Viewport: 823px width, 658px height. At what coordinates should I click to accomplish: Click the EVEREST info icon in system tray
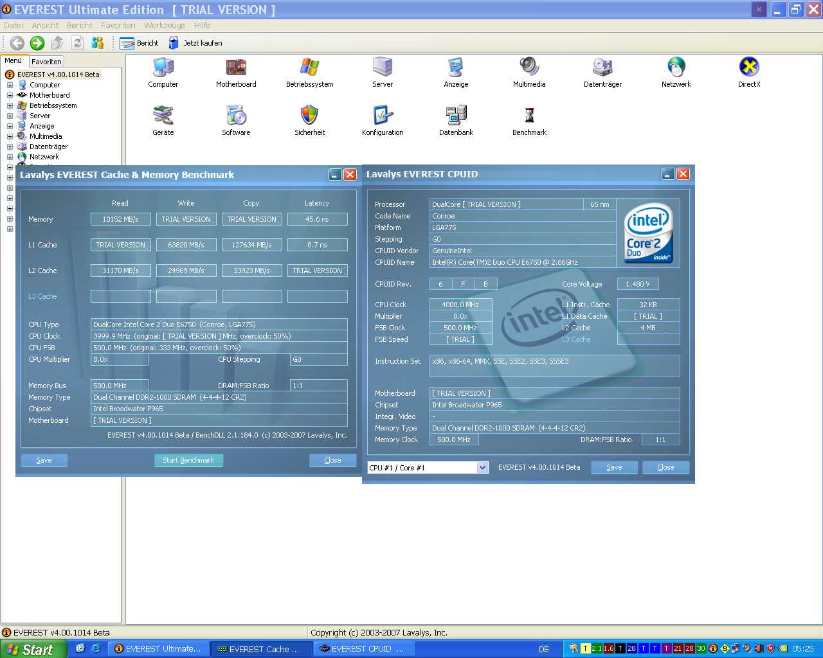tap(713, 648)
